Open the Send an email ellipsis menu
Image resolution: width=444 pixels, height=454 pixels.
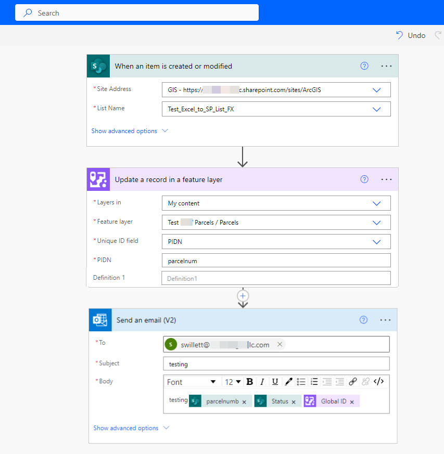click(x=386, y=320)
